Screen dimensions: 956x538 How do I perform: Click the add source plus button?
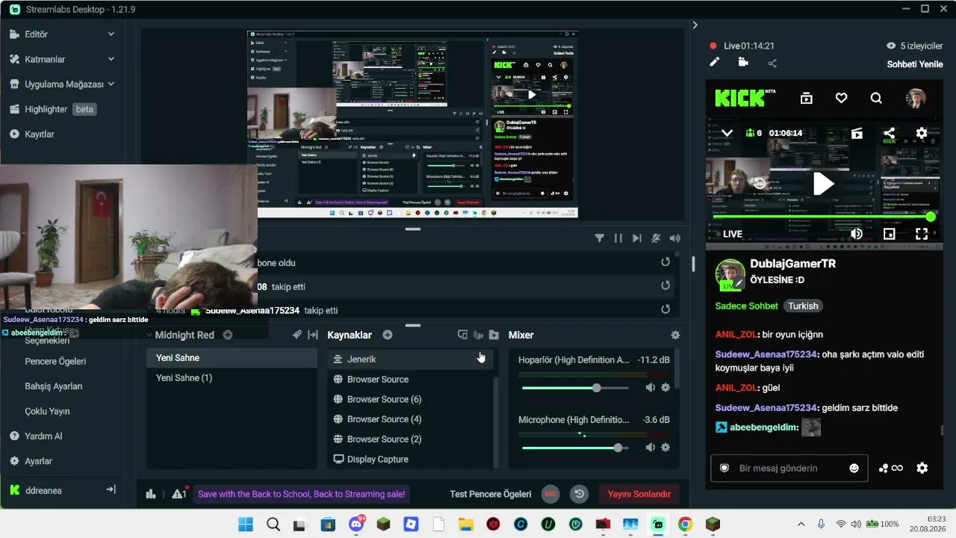[x=388, y=336]
